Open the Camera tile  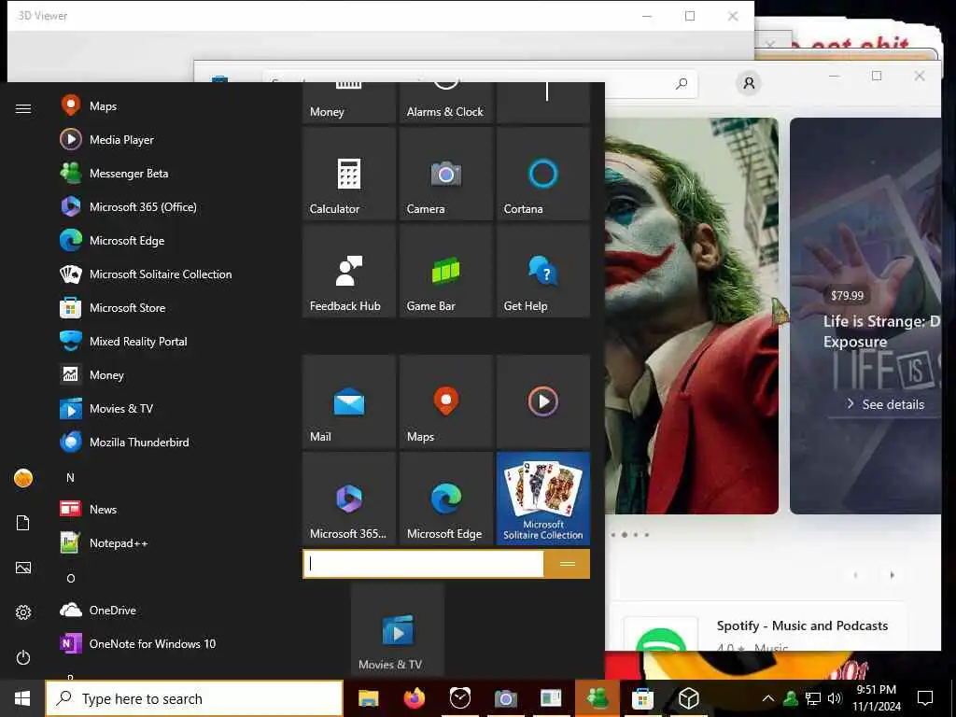click(445, 174)
